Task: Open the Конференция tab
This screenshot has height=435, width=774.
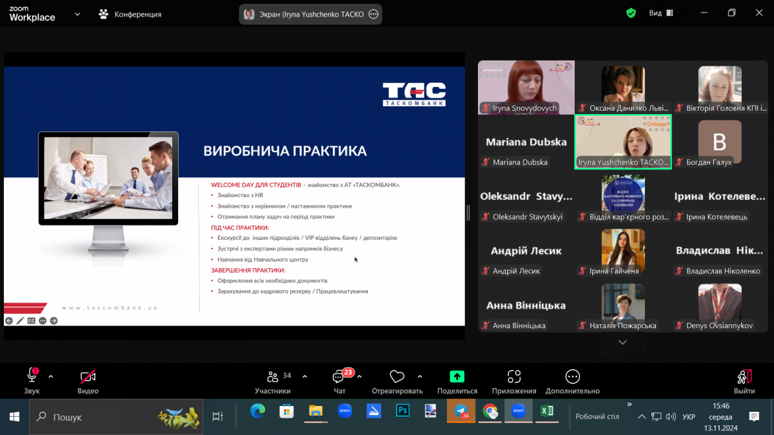Action: (x=130, y=14)
